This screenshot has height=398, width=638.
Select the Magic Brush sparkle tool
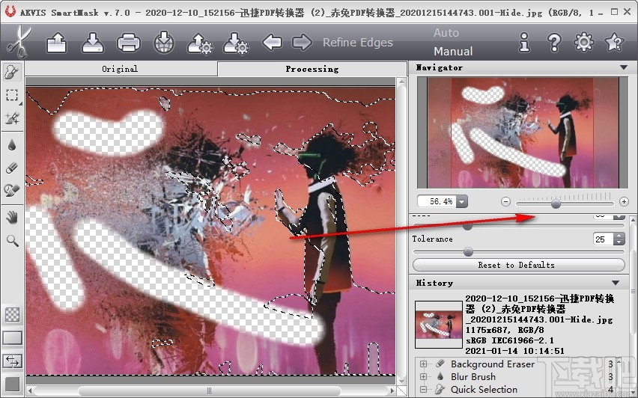[x=12, y=118]
